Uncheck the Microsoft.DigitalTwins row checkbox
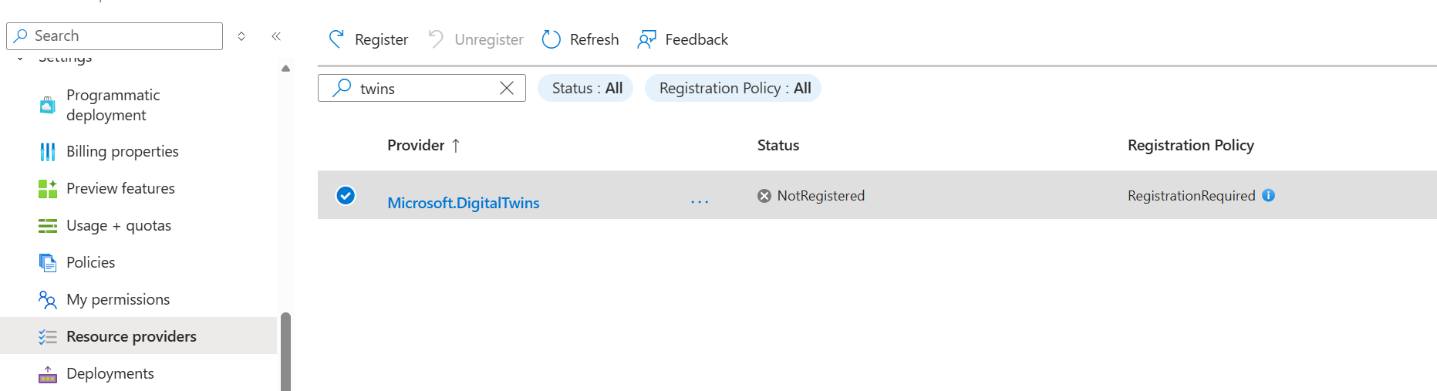1437x391 pixels. pos(346,195)
